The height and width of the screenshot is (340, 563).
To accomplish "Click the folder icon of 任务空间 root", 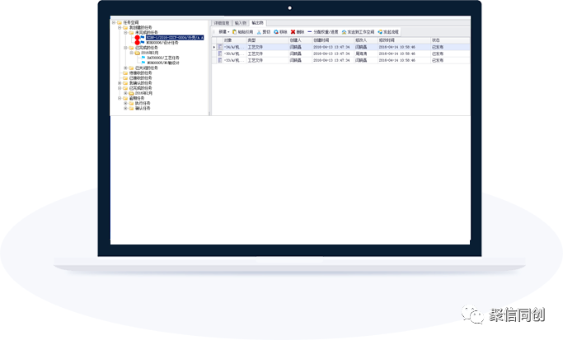I will [x=120, y=22].
